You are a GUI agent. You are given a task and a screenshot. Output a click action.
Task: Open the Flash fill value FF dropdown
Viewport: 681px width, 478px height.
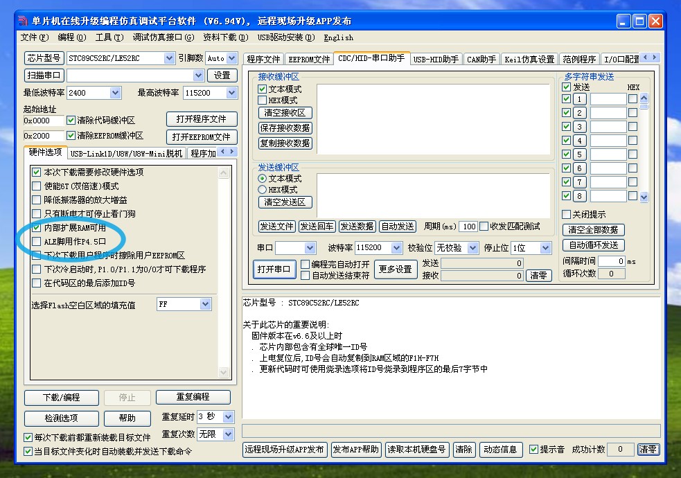click(x=205, y=304)
